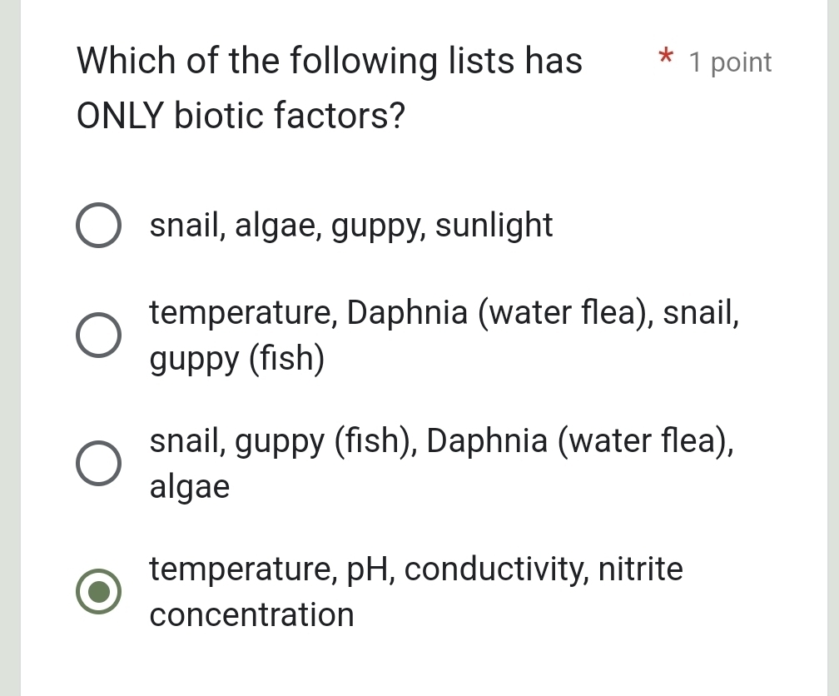Click the first empty radio circle
The height and width of the screenshot is (696, 839).
(x=98, y=225)
